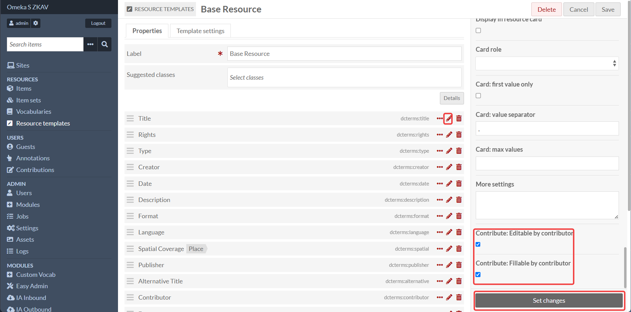Delete the Publisher property with trash icon

click(x=459, y=265)
